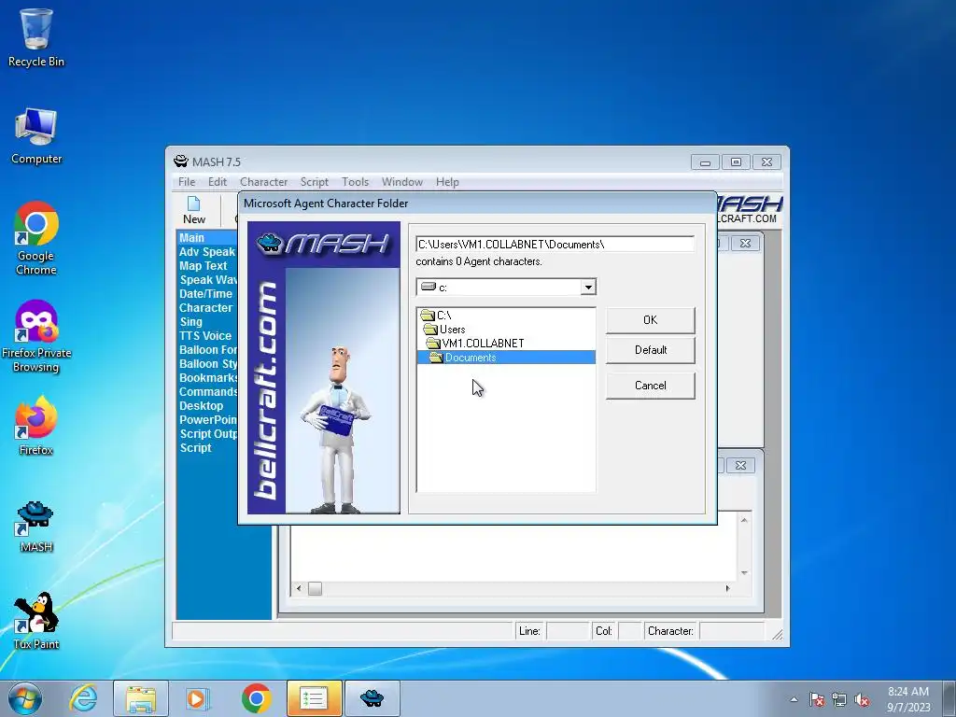Select Character in the sidebar list
Screen dimensions: 956x717
pyautogui.click(x=205, y=308)
